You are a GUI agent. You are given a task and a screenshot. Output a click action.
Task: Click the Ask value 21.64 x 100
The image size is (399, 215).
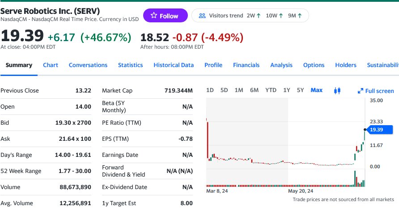[x=75, y=139]
